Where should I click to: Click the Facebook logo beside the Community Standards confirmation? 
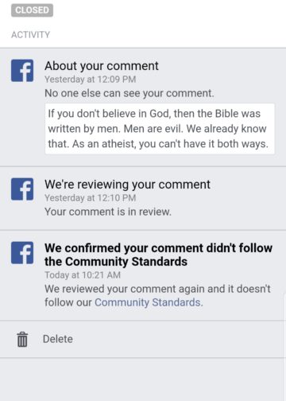[22, 253]
